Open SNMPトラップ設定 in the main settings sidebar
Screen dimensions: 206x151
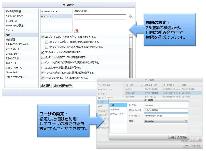pyautogui.click(x=21, y=26)
